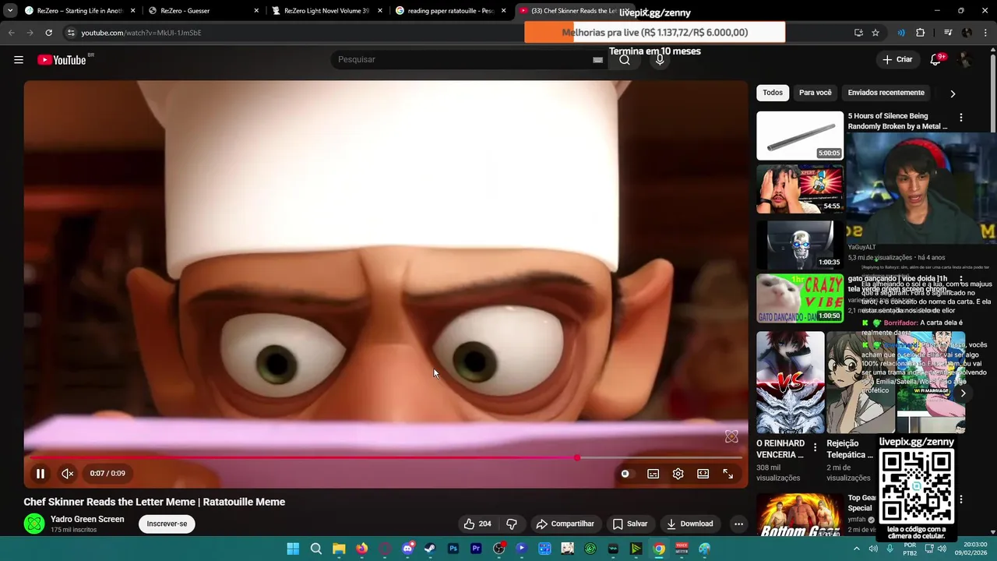The image size is (997, 561).
Task: Start voice search with the microphone
Action: coord(660,59)
